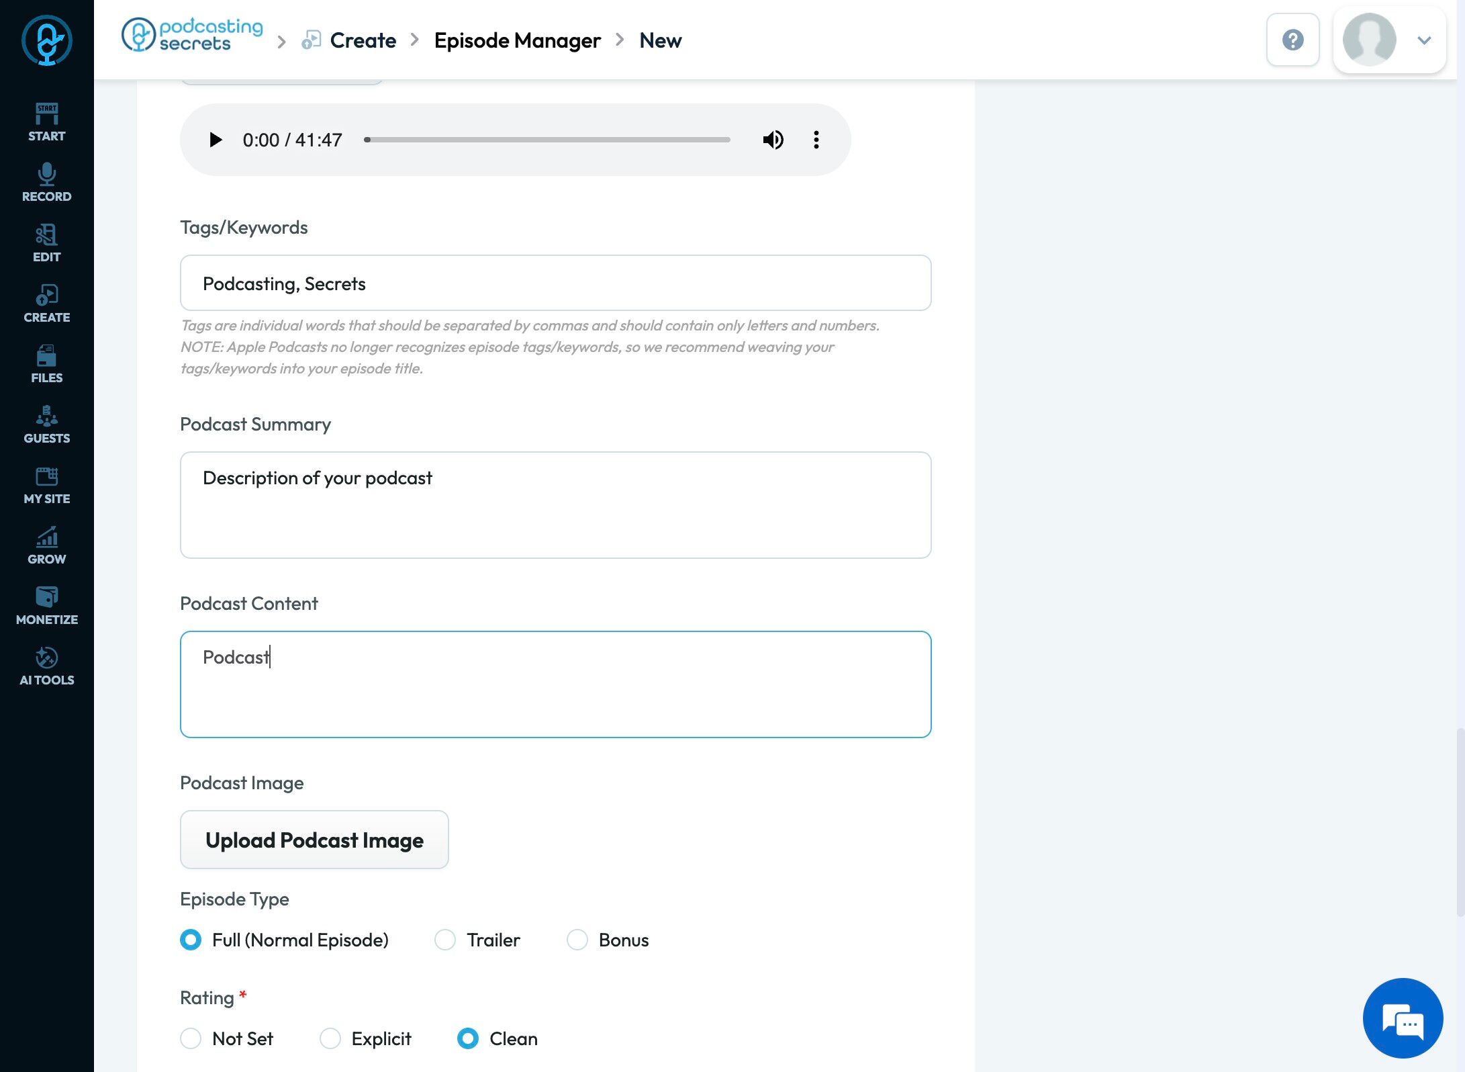Click the Create breadcrumb item
This screenshot has width=1465, height=1072.
click(x=363, y=40)
